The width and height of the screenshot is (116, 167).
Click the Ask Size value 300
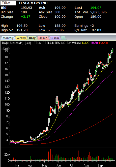coord(57,12)
